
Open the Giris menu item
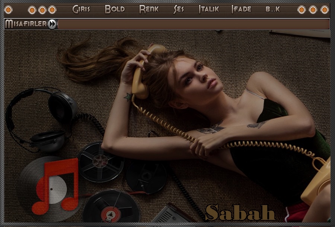pos(81,9)
